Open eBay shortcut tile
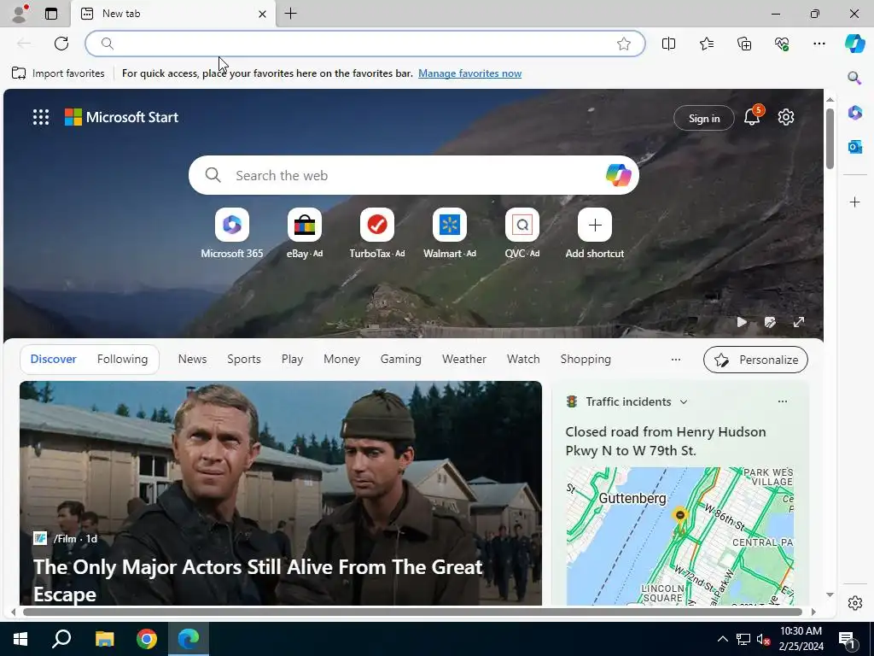874x656 pixels. [x=305, y=234]
